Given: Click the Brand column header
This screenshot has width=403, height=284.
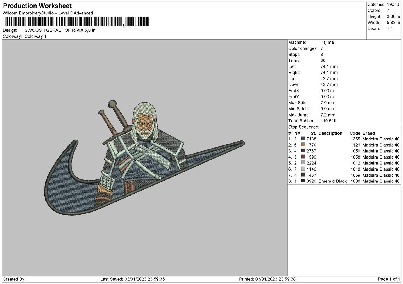Looking at the screenshot, I should (x=368, y=133).
